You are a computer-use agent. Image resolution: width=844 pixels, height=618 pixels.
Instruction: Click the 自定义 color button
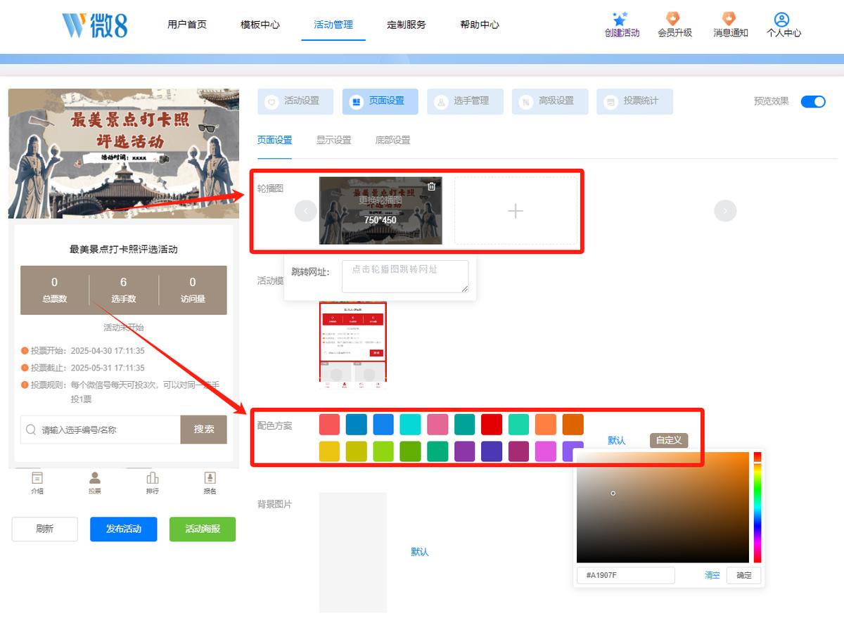click(669, 441)
